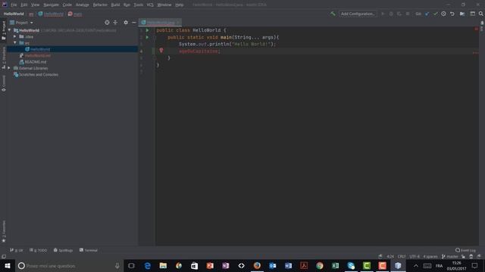Open the Code menu
The image size is (485, 272).
67,5
